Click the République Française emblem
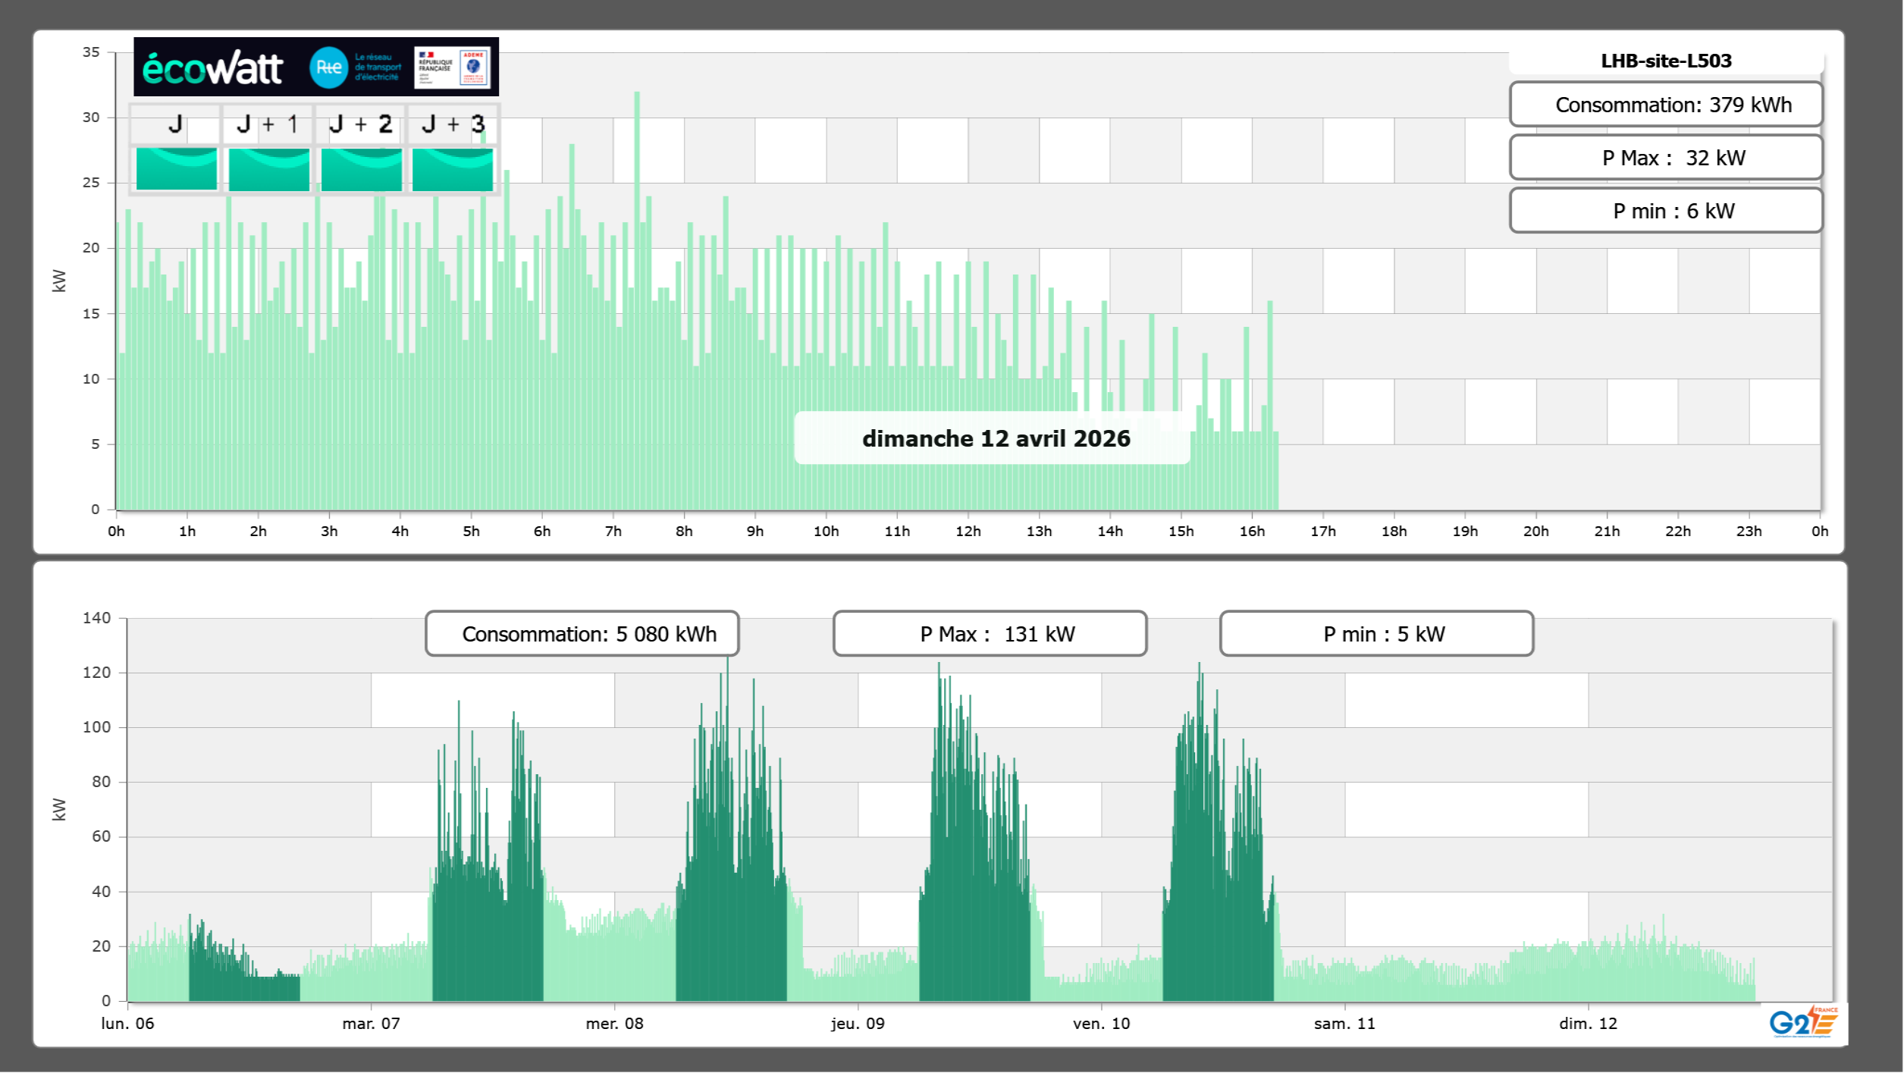The width and height of the screenshot is (1904, 1073). pyautogui.click(x=435, y=67)
